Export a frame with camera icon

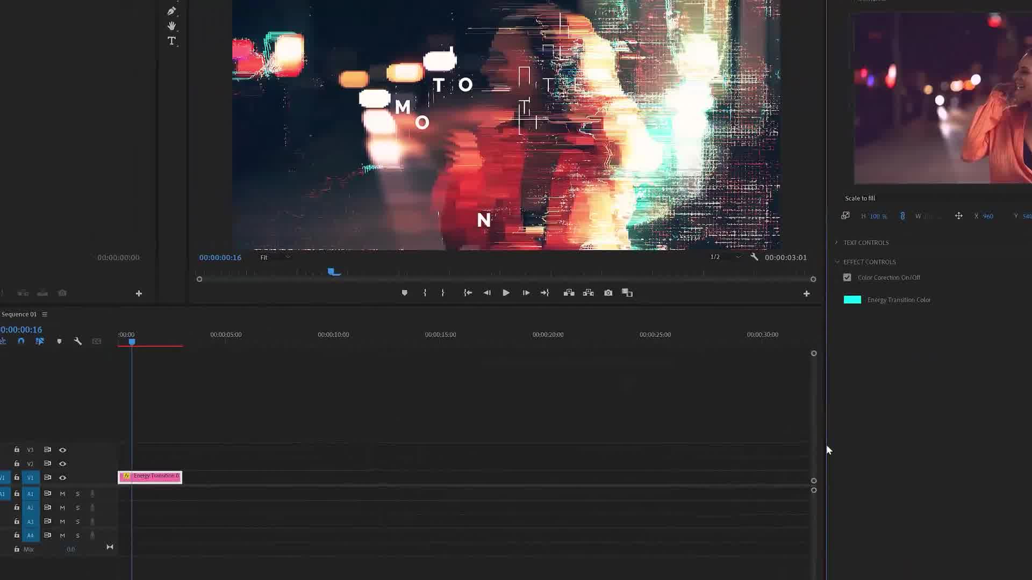tap(608, 293)
